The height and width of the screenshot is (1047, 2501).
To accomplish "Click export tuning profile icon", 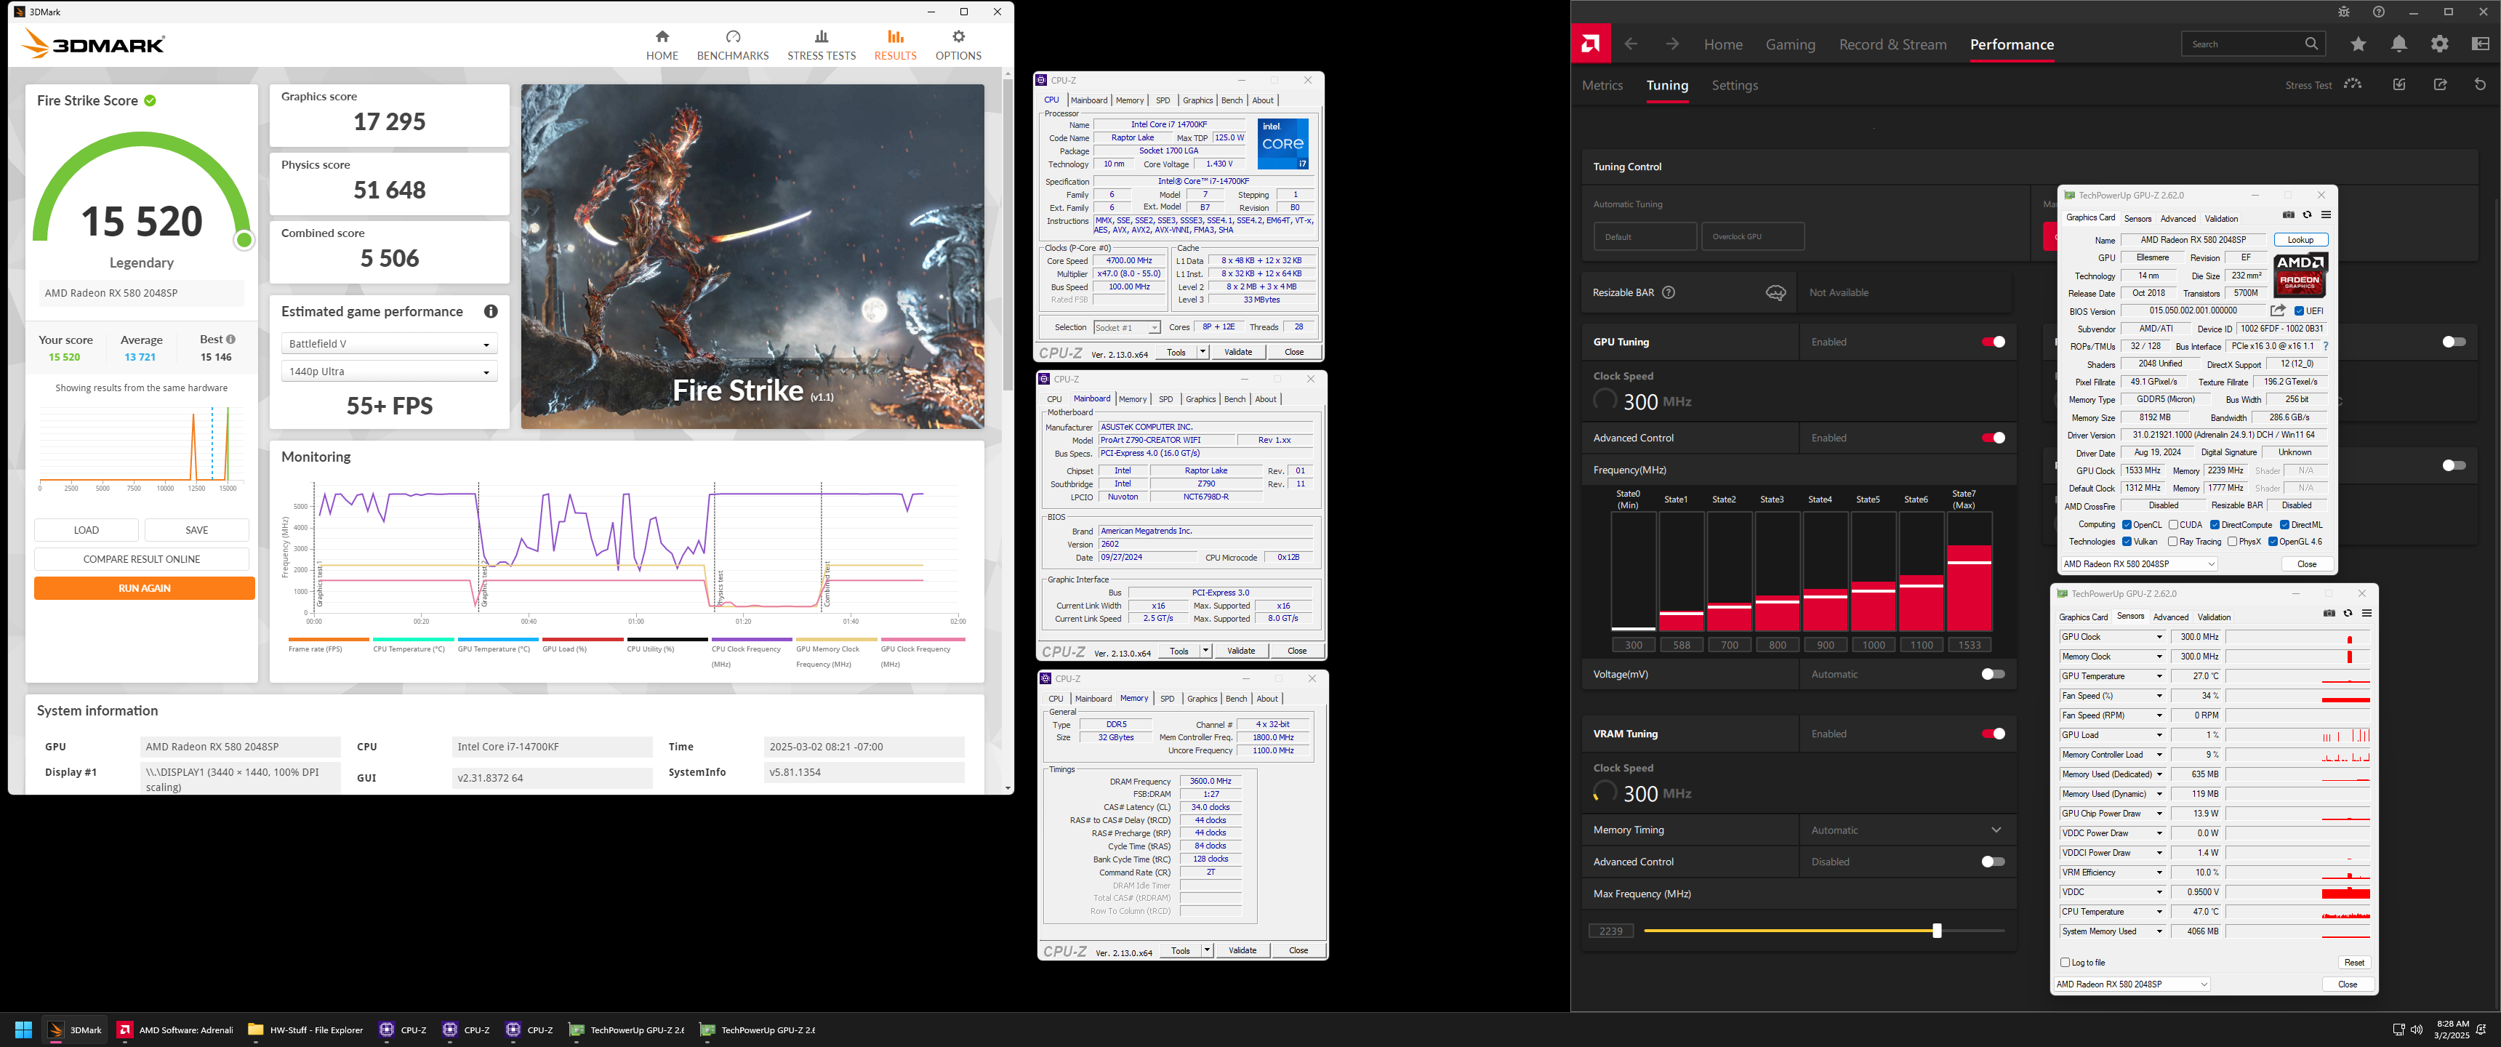I will pos(2440,84).
